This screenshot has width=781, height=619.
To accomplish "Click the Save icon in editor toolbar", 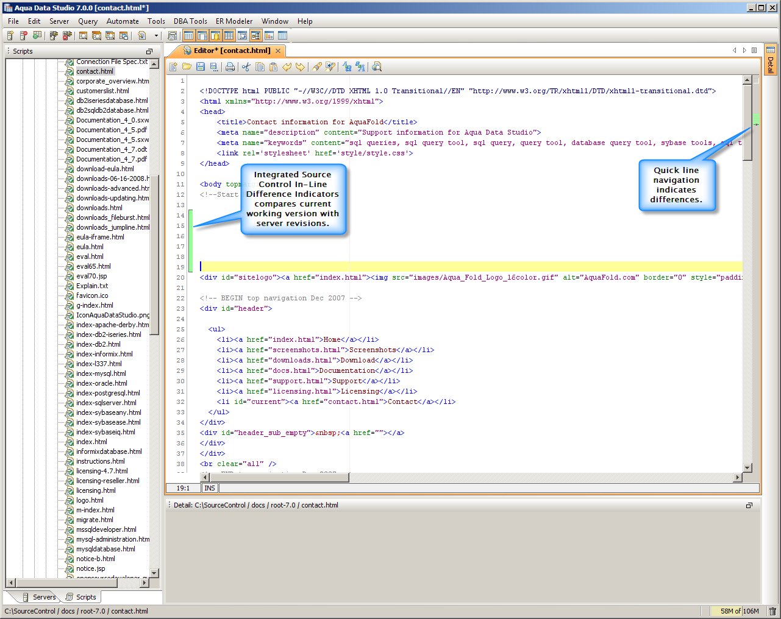I will (x=200, y=67).
